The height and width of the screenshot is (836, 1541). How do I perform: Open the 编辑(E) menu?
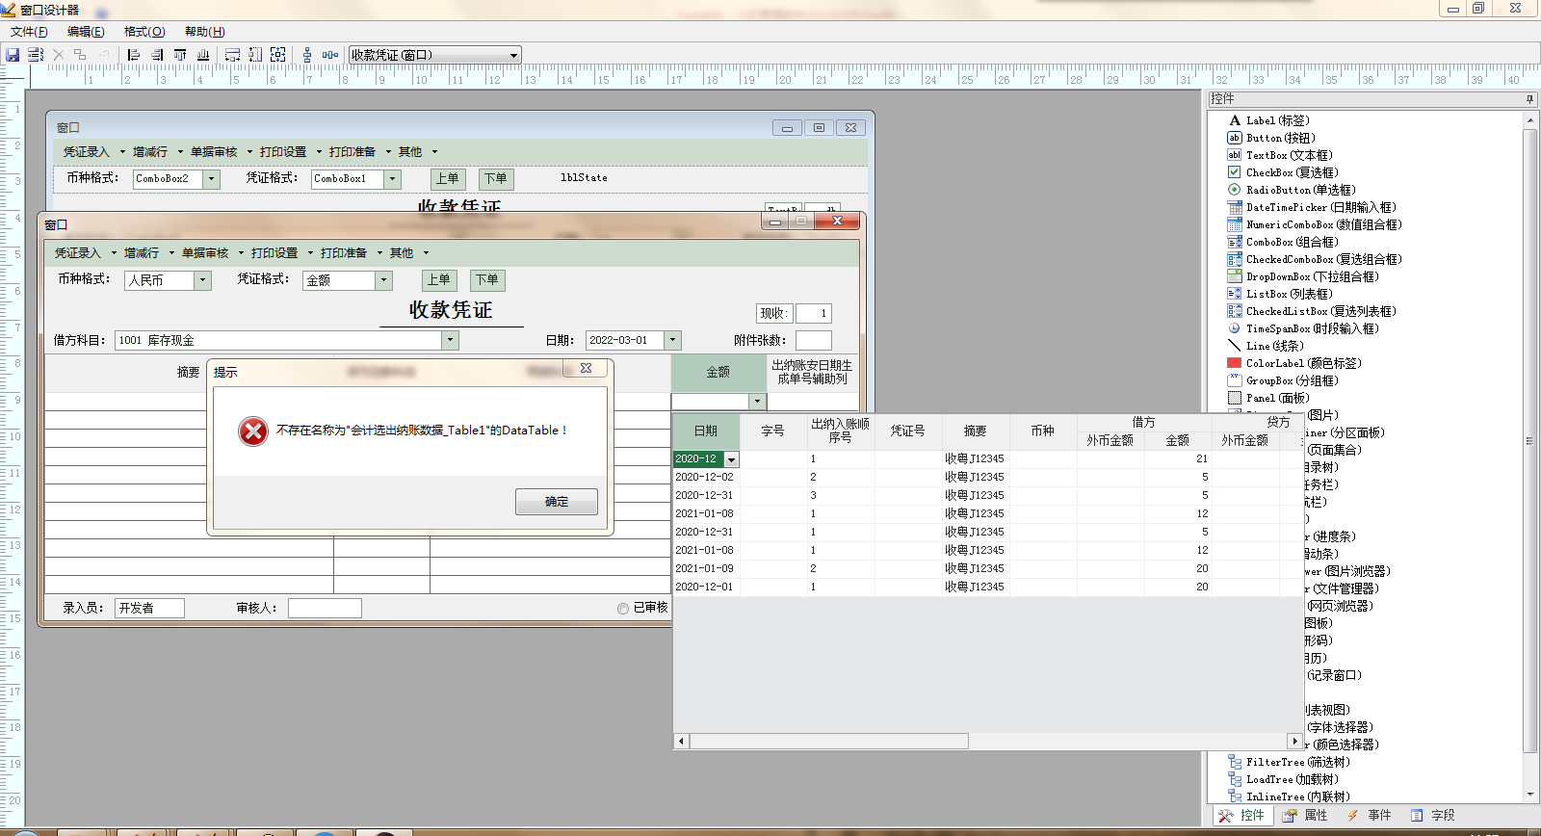pyautogui.click(x=86, y=32)
